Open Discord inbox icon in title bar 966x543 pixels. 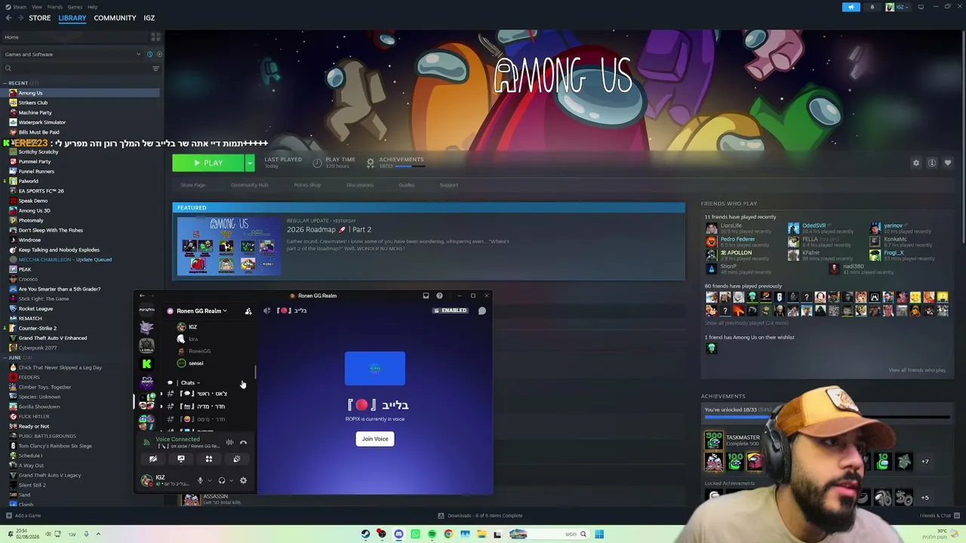pos(426,296)
